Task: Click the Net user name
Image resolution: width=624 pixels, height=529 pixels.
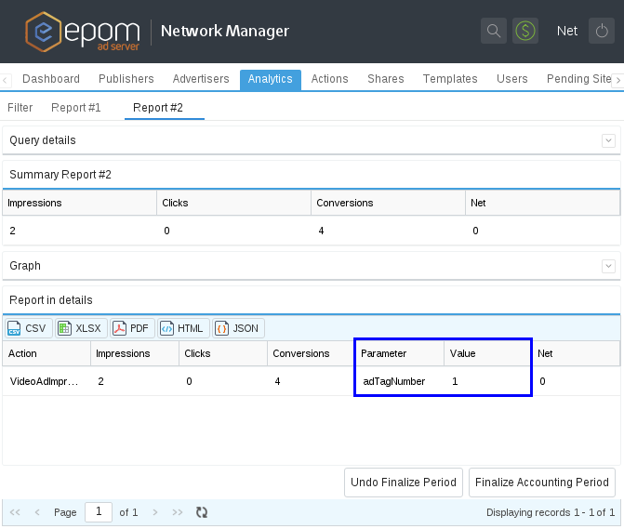Action: coord(566,31)
